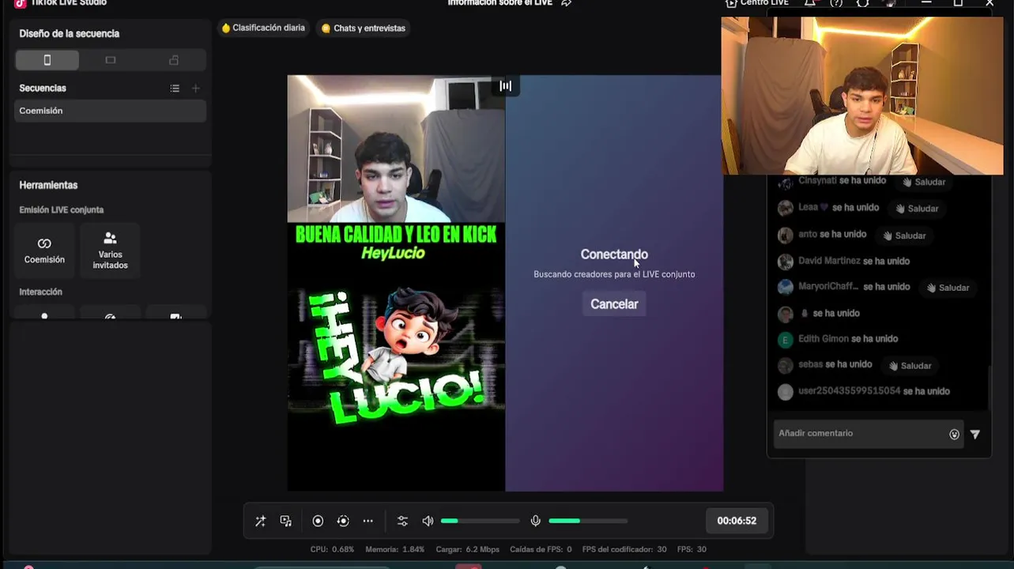
Task: Click Edith Gimon's green avatar
Action: point(785,340)
